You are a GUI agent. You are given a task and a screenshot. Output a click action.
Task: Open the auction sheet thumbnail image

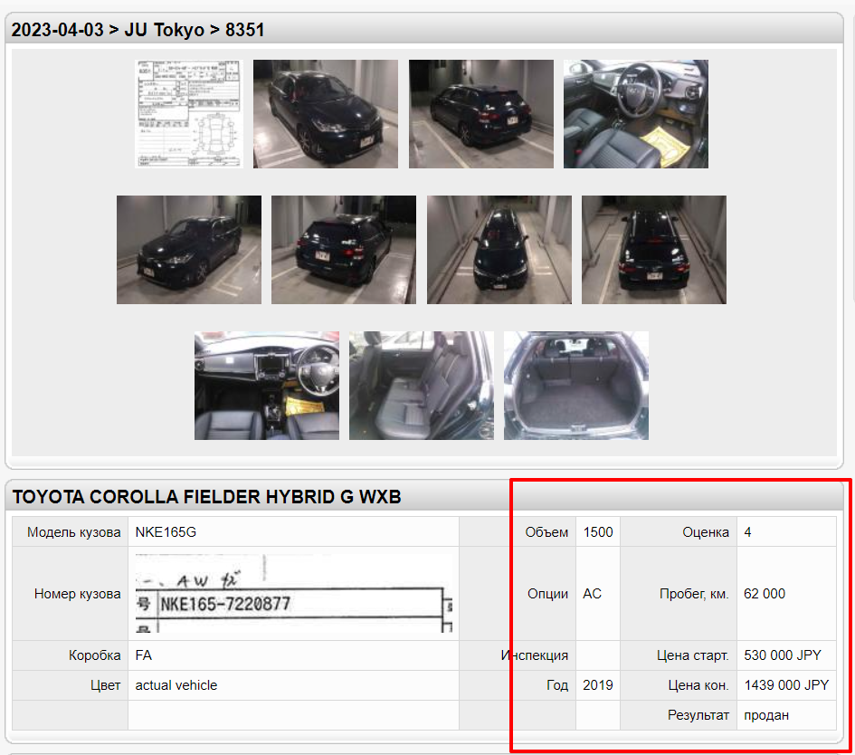(x=189, y=113)
